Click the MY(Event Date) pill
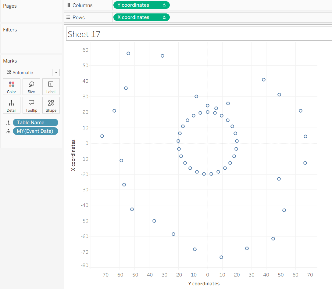The image size is (332, 289). pyautogui.click(x=35, y=131)
